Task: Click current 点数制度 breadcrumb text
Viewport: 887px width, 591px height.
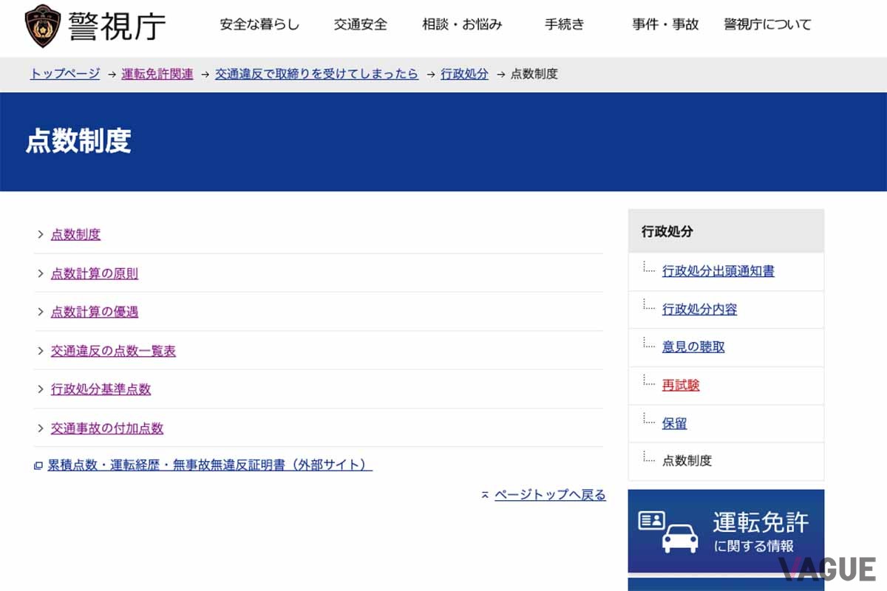Action: 534,74
